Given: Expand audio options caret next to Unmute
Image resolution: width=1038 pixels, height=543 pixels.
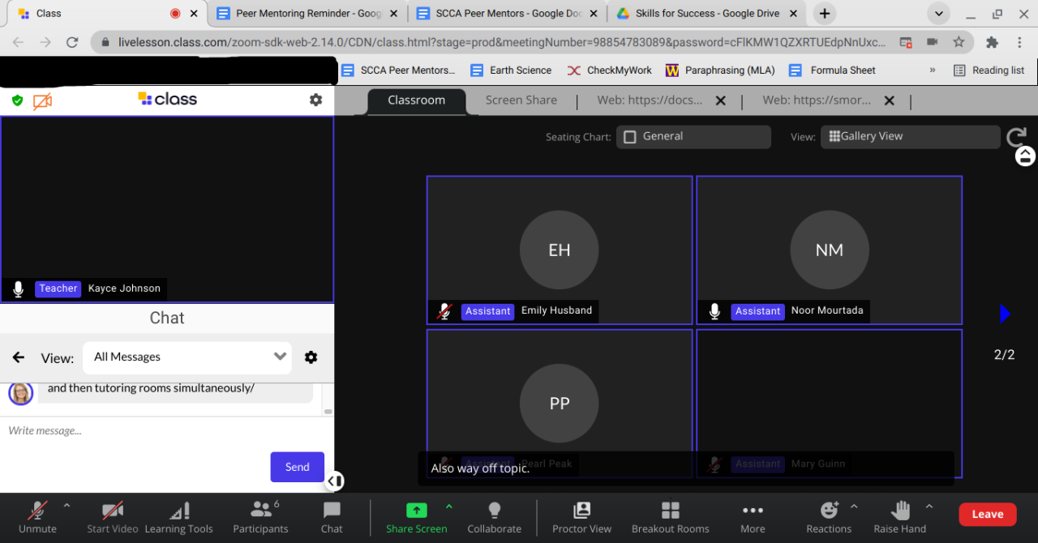Looking at the screenshot, I should coord(66,507).
